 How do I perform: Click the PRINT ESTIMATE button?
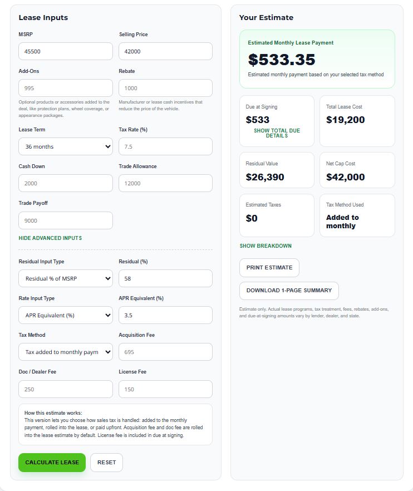269,268
